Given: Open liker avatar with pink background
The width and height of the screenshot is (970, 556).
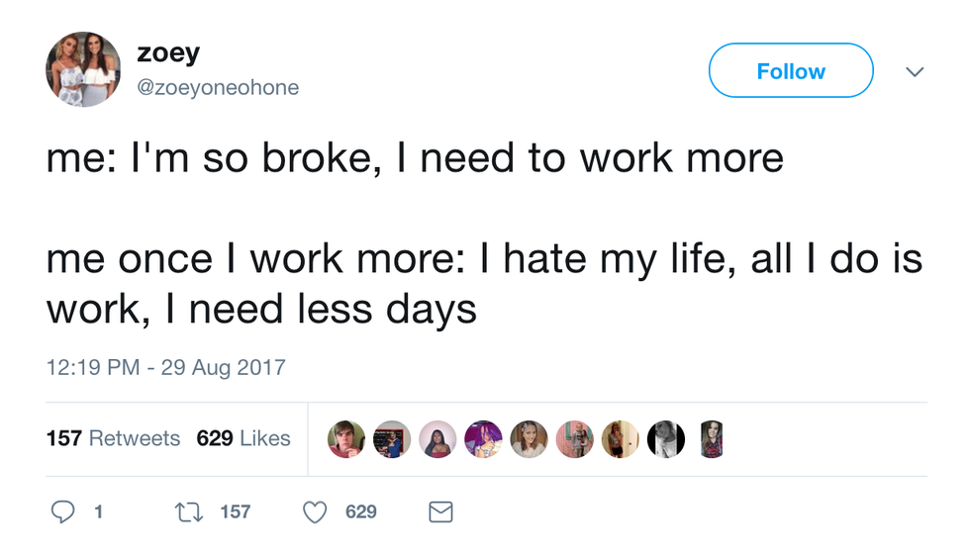Looking at the screenshot, I should [x=574, y=438].
